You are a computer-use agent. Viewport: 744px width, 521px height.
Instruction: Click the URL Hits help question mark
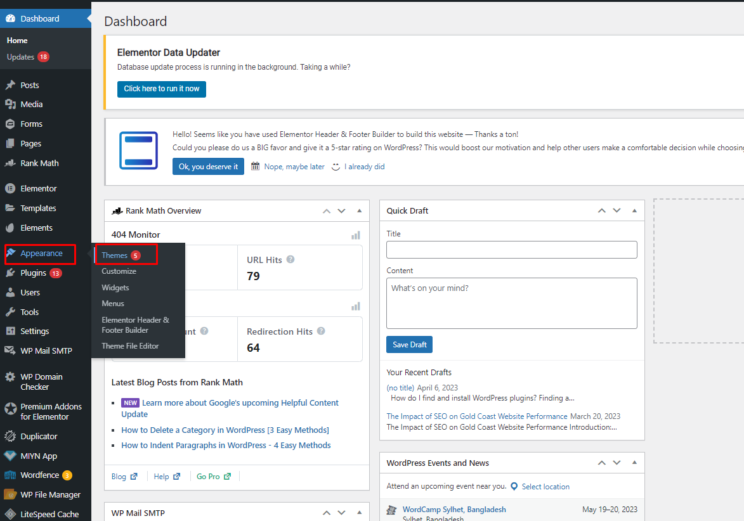point(290,259)
